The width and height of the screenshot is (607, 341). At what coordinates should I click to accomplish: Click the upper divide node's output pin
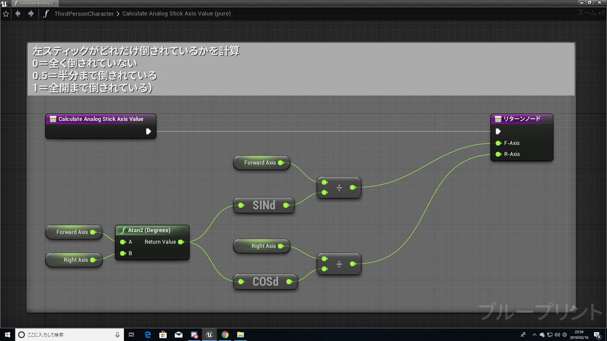tap(353, 188)
